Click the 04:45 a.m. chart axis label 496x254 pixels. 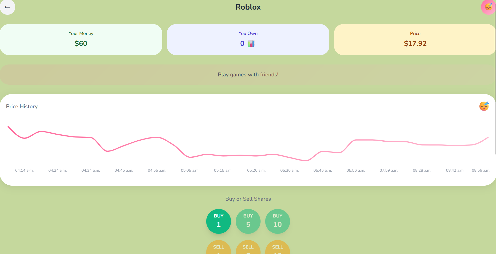pyautogui.click(x=124, y=170)
